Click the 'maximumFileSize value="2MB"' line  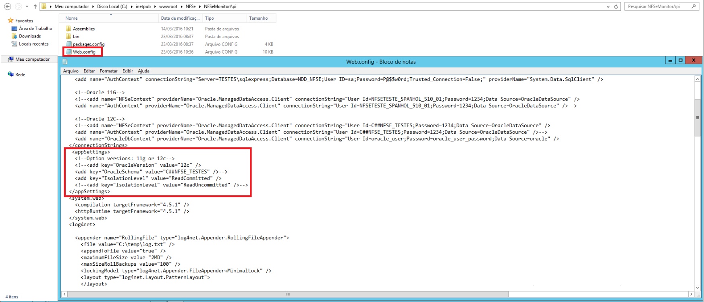(x=126, y=257)
